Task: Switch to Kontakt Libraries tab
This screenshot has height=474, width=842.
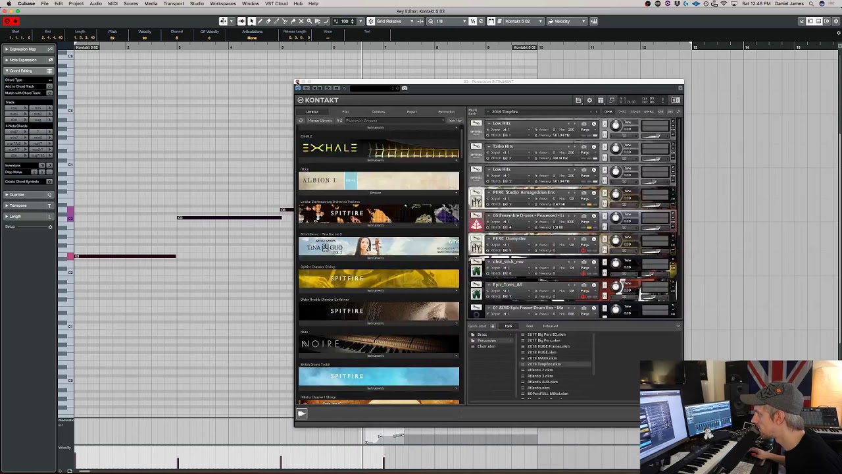Action: pyautogui.click(x=312, y=112)
